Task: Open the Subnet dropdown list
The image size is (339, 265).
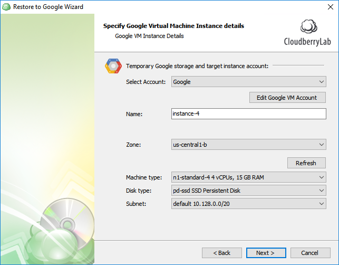Action: [x=249, y=204]
